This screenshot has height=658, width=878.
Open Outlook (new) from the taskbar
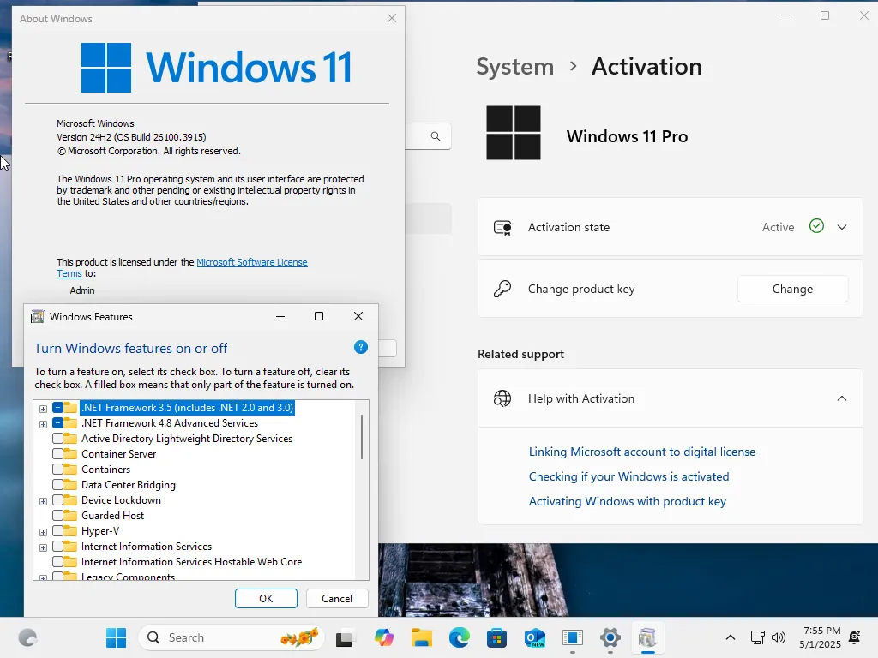pos(535,637)
